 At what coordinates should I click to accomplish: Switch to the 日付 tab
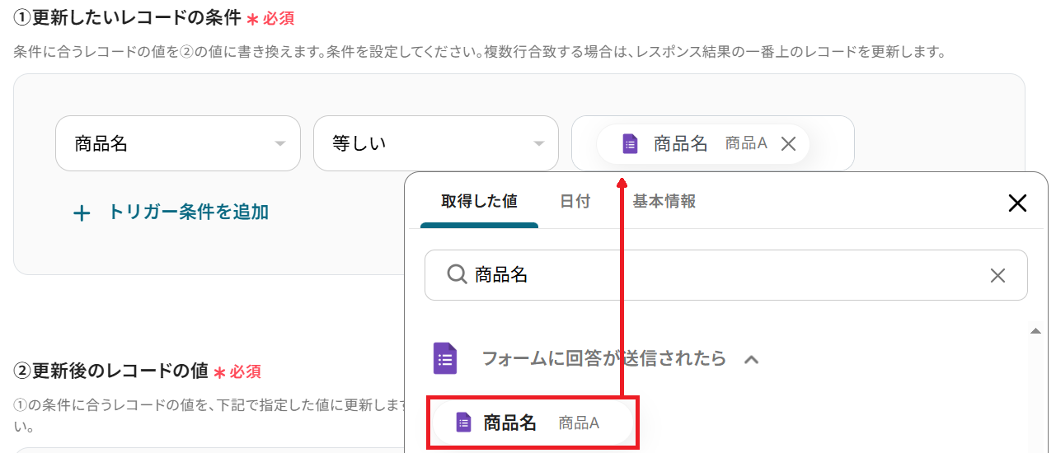click(x=575, y=201)
